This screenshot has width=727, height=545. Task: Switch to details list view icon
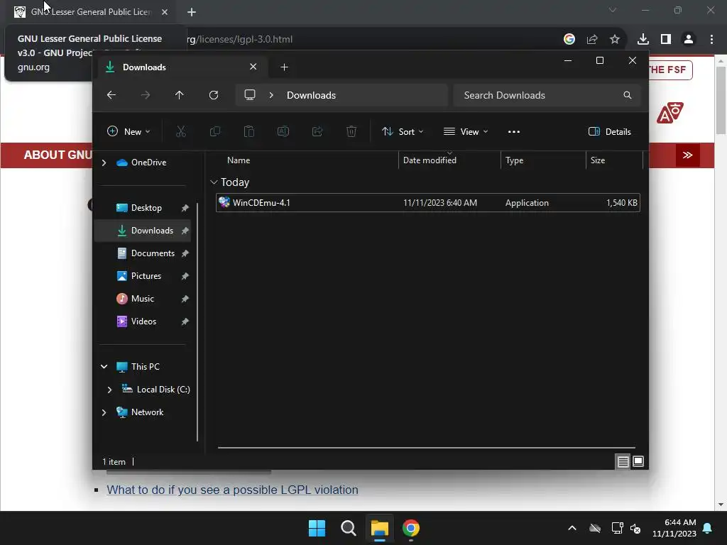coord(623,461)
